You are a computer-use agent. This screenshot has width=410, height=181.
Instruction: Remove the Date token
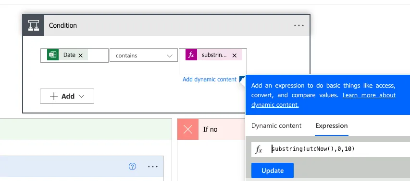81,56
